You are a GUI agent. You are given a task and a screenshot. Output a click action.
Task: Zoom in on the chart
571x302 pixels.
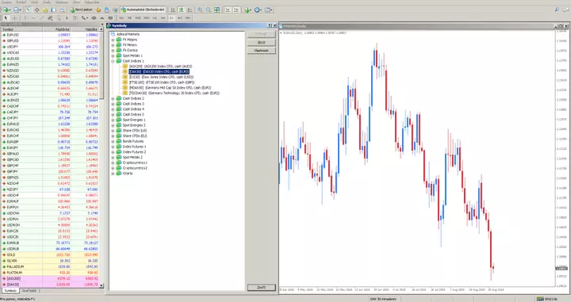[200, 10]
